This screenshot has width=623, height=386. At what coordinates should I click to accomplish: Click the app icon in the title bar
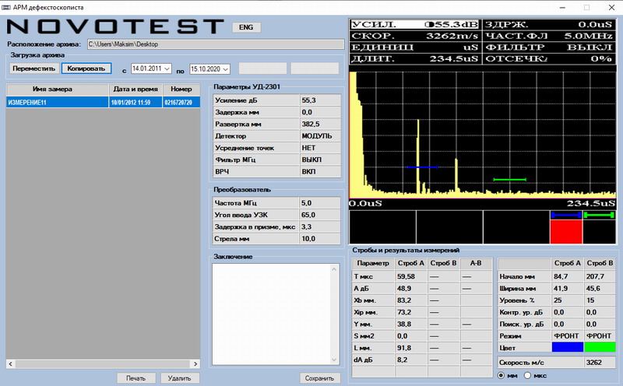[x=7, y=6]
